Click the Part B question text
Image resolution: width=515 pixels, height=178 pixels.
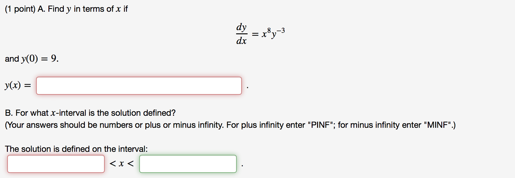coord(90,112)
